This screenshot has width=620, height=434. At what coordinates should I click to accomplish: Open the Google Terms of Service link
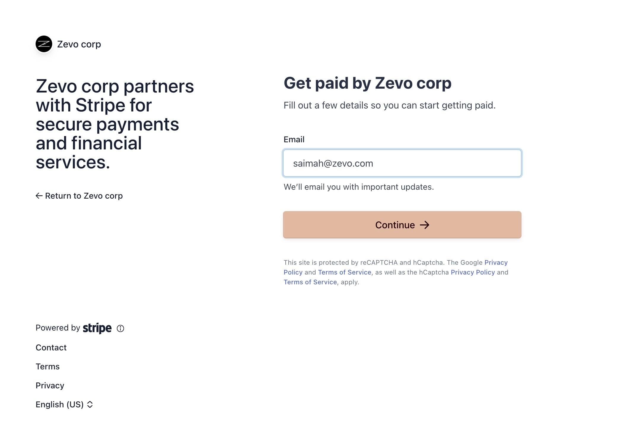pos(344,272)
